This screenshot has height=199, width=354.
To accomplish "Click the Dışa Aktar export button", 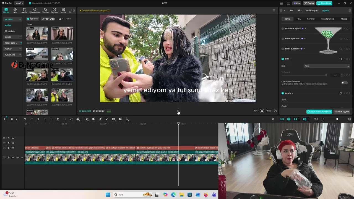I will pos(324,3).
